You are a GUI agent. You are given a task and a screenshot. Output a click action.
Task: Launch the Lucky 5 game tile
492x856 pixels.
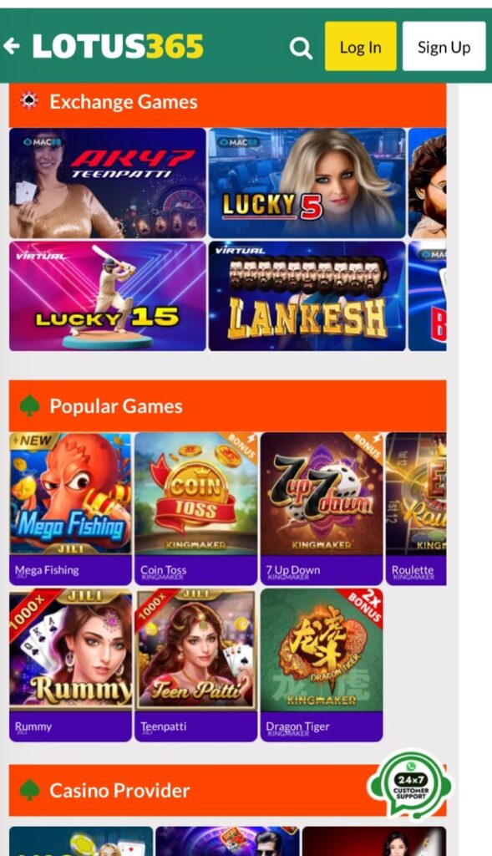pyautogui.click(x=307, y=183)
